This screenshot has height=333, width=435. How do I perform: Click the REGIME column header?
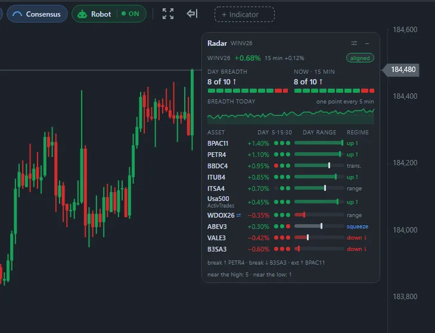(358, 133)
